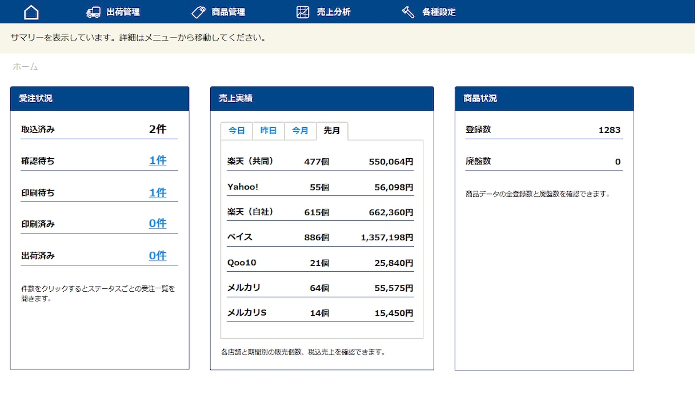697x403 pixels.
Task: Click 550,064円 sales amount
Action: coord(391,162)
